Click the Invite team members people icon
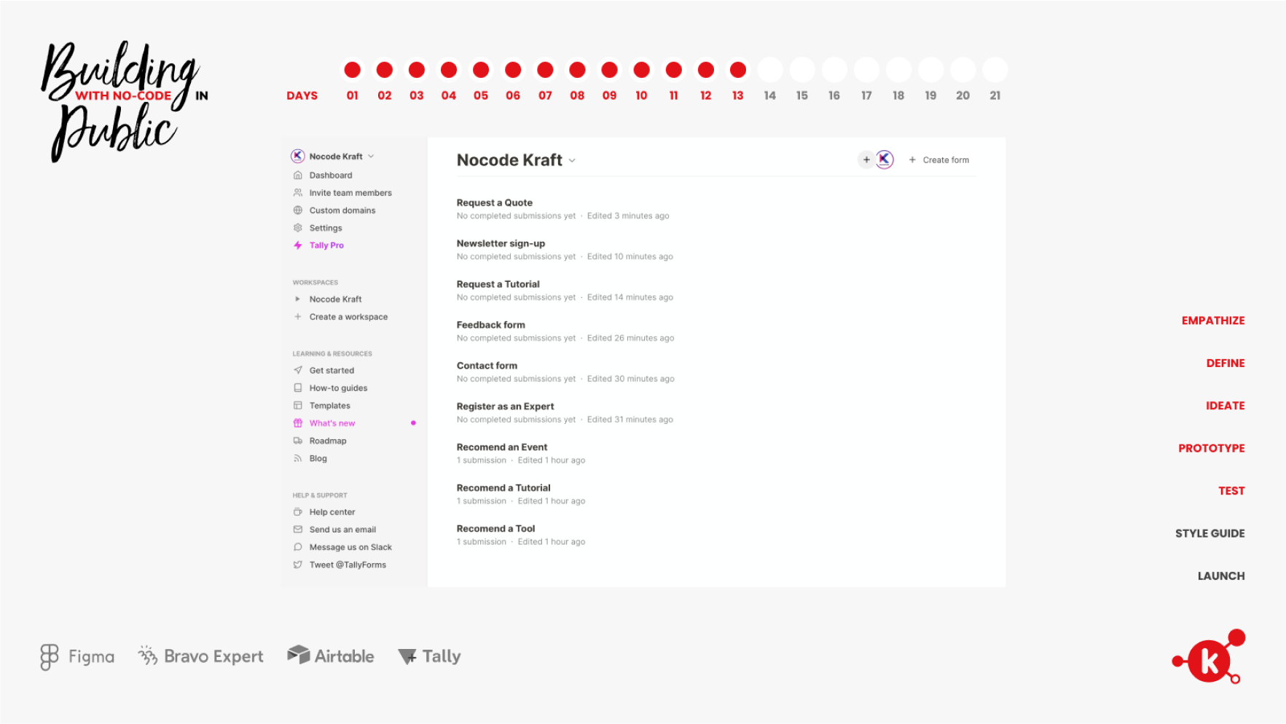 [x=298, y=193]
